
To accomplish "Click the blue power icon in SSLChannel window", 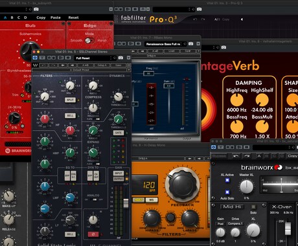I will click(x=35, y=58).
